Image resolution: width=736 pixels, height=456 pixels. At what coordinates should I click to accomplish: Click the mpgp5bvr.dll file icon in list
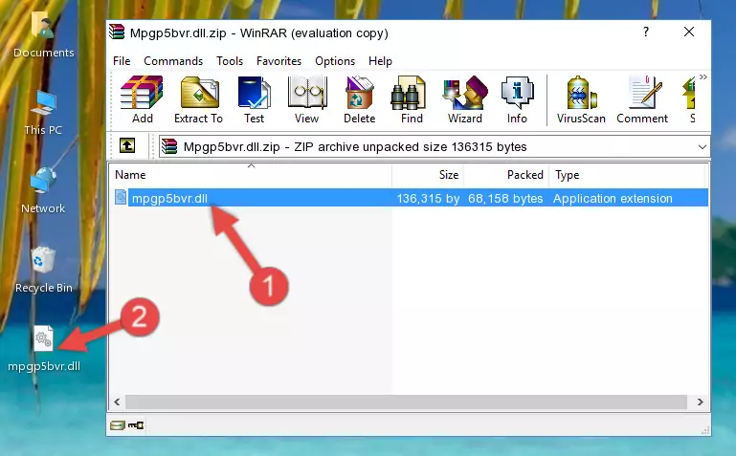pyautogui.click(x=121, y=197)
